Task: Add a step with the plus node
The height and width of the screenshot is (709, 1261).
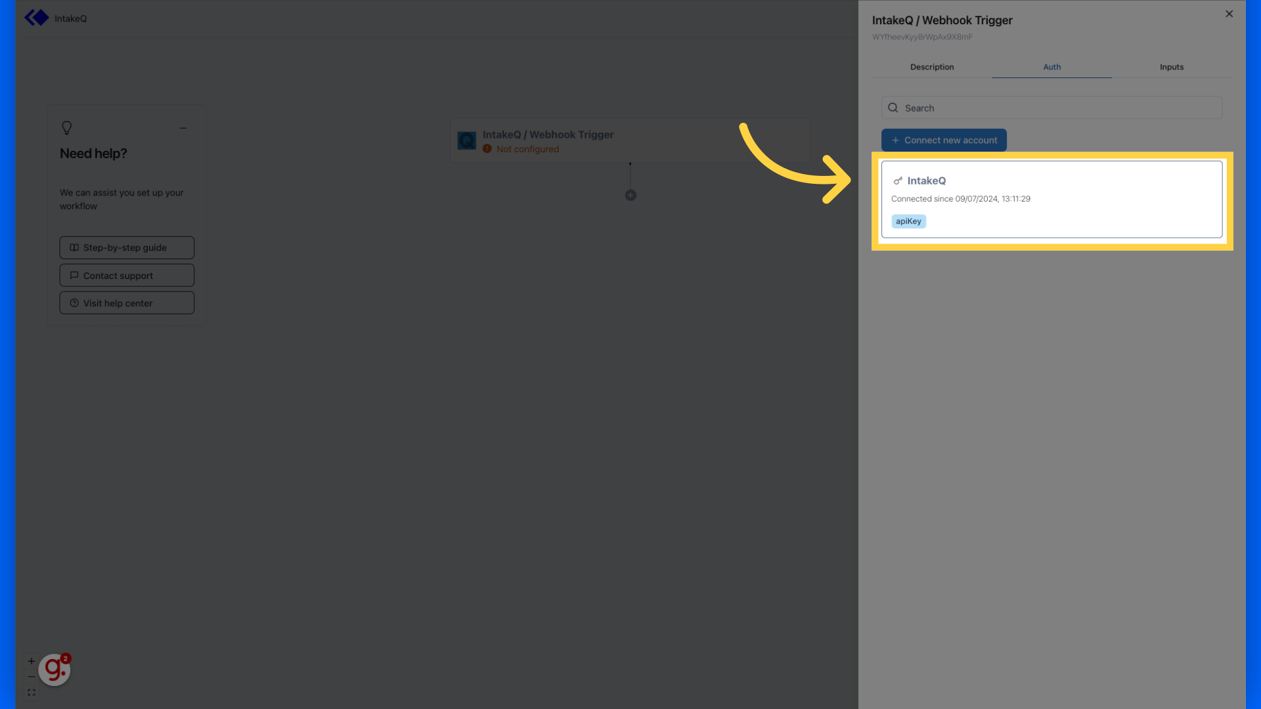Action: (x=630, y=195)
